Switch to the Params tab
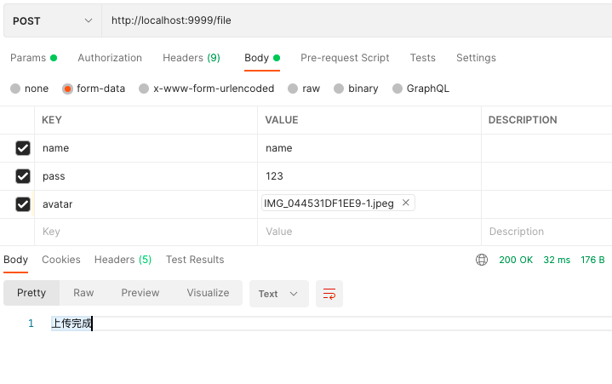 point(28,58)
